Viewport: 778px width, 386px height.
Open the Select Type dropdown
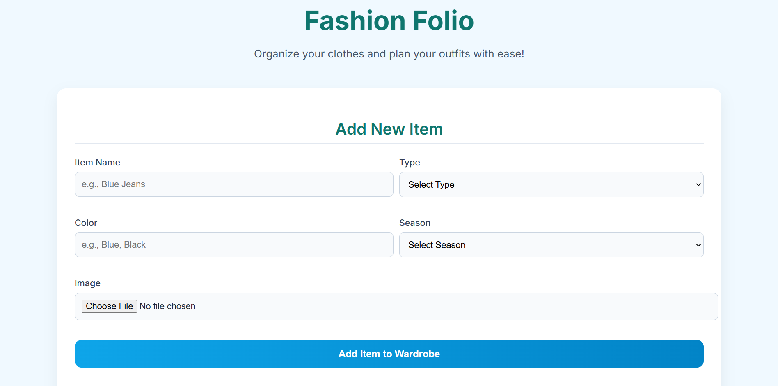coord(551,184)
